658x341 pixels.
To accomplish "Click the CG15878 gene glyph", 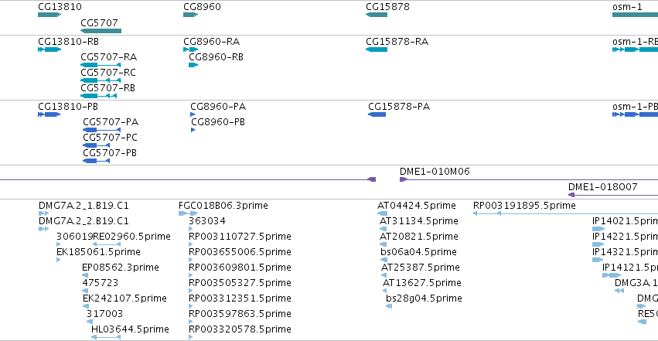I will [376, 15].
